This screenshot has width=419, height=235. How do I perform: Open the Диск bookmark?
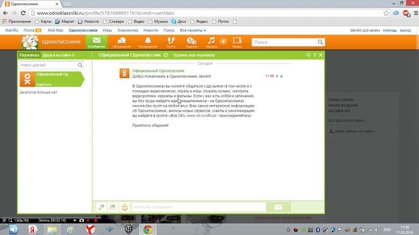pos(179,22)
